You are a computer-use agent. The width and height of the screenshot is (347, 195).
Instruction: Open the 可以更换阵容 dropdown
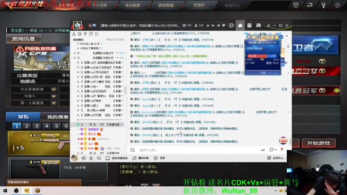(53, 90)
